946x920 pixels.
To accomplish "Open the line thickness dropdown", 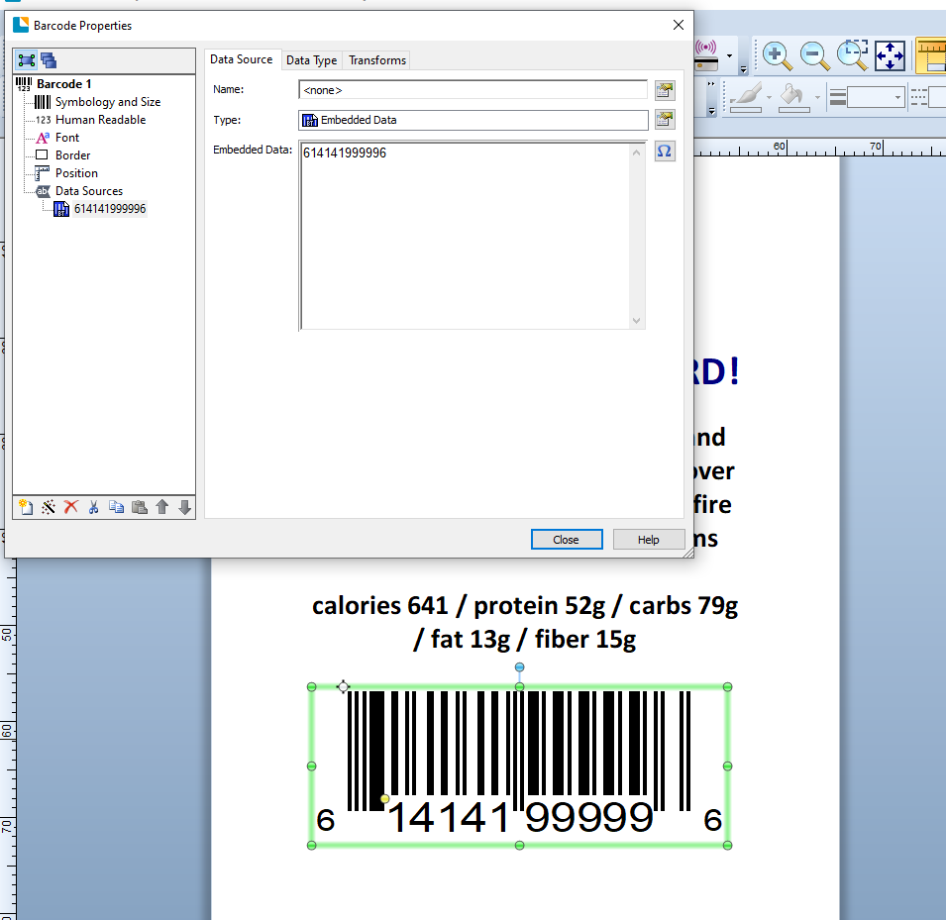I will pyautogui.click(x=898, y=97).
